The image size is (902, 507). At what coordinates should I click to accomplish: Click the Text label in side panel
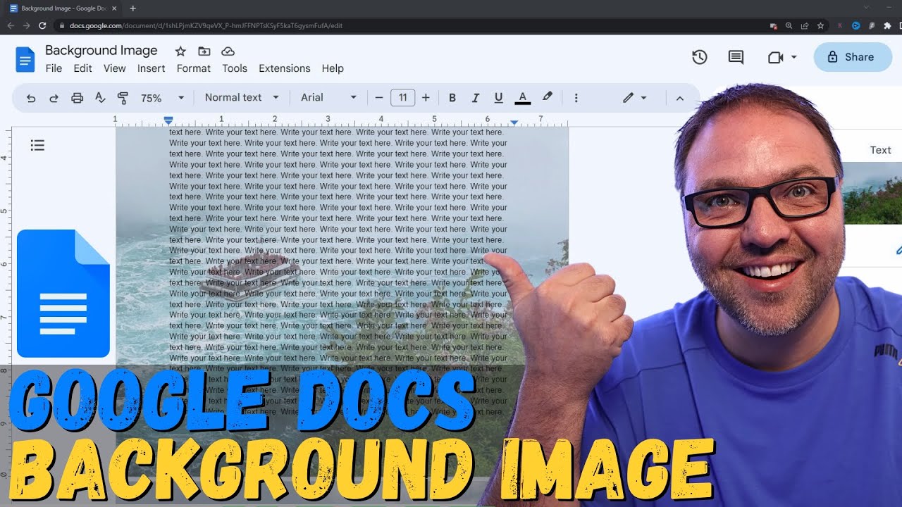click(880, 150)
